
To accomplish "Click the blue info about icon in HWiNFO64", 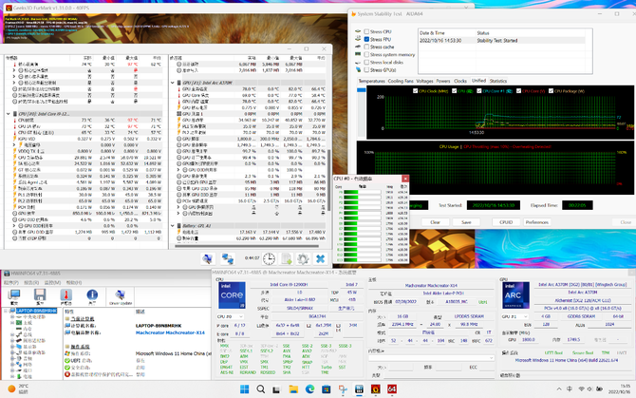I will coord(92,297).
